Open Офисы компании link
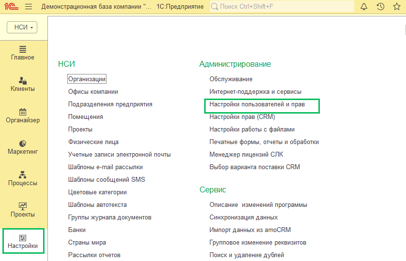 93,91
